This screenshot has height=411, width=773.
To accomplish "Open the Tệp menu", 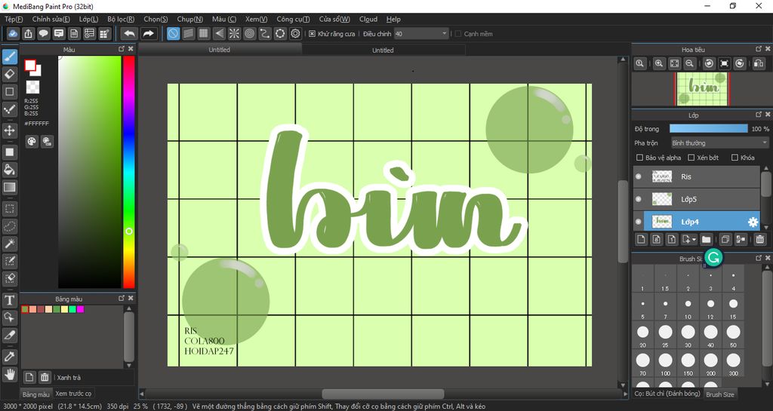I will [x=14, y=19].
